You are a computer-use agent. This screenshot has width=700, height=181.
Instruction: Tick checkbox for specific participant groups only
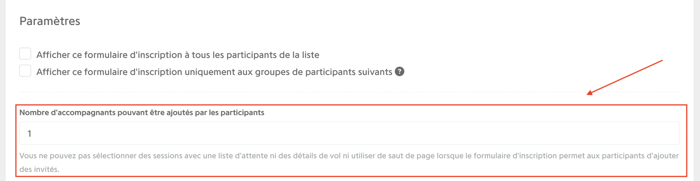tap(25, 71)
